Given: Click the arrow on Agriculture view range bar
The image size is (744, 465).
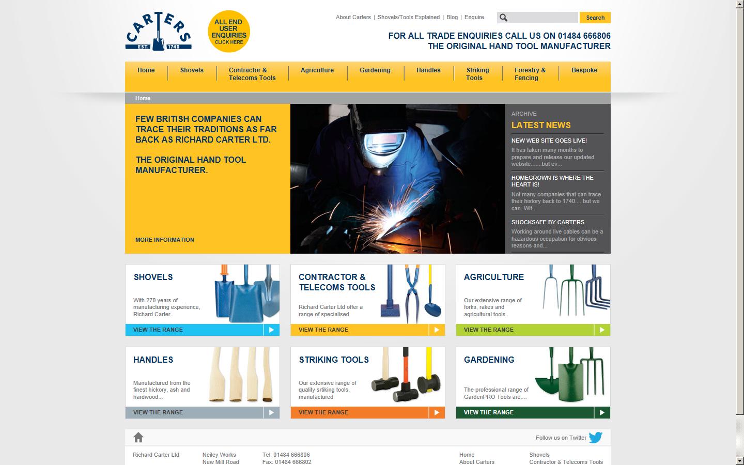Looking at the screenshot, I should pos(601,330).
